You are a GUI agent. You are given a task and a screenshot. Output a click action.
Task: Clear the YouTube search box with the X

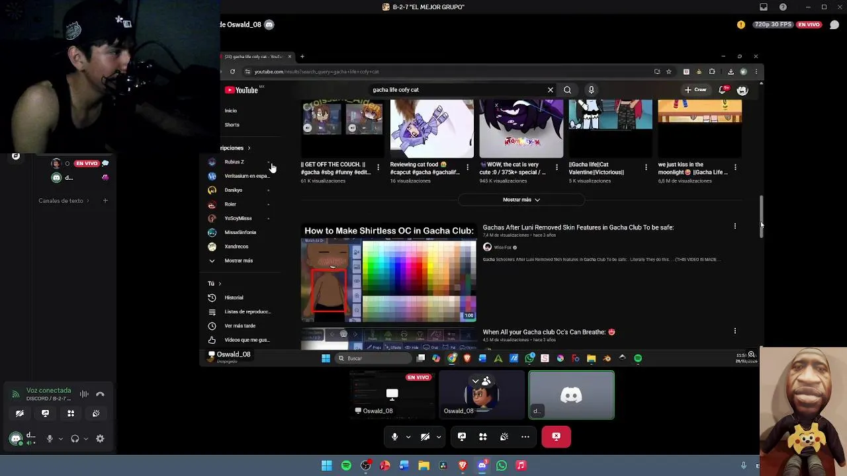coord(550,90)
